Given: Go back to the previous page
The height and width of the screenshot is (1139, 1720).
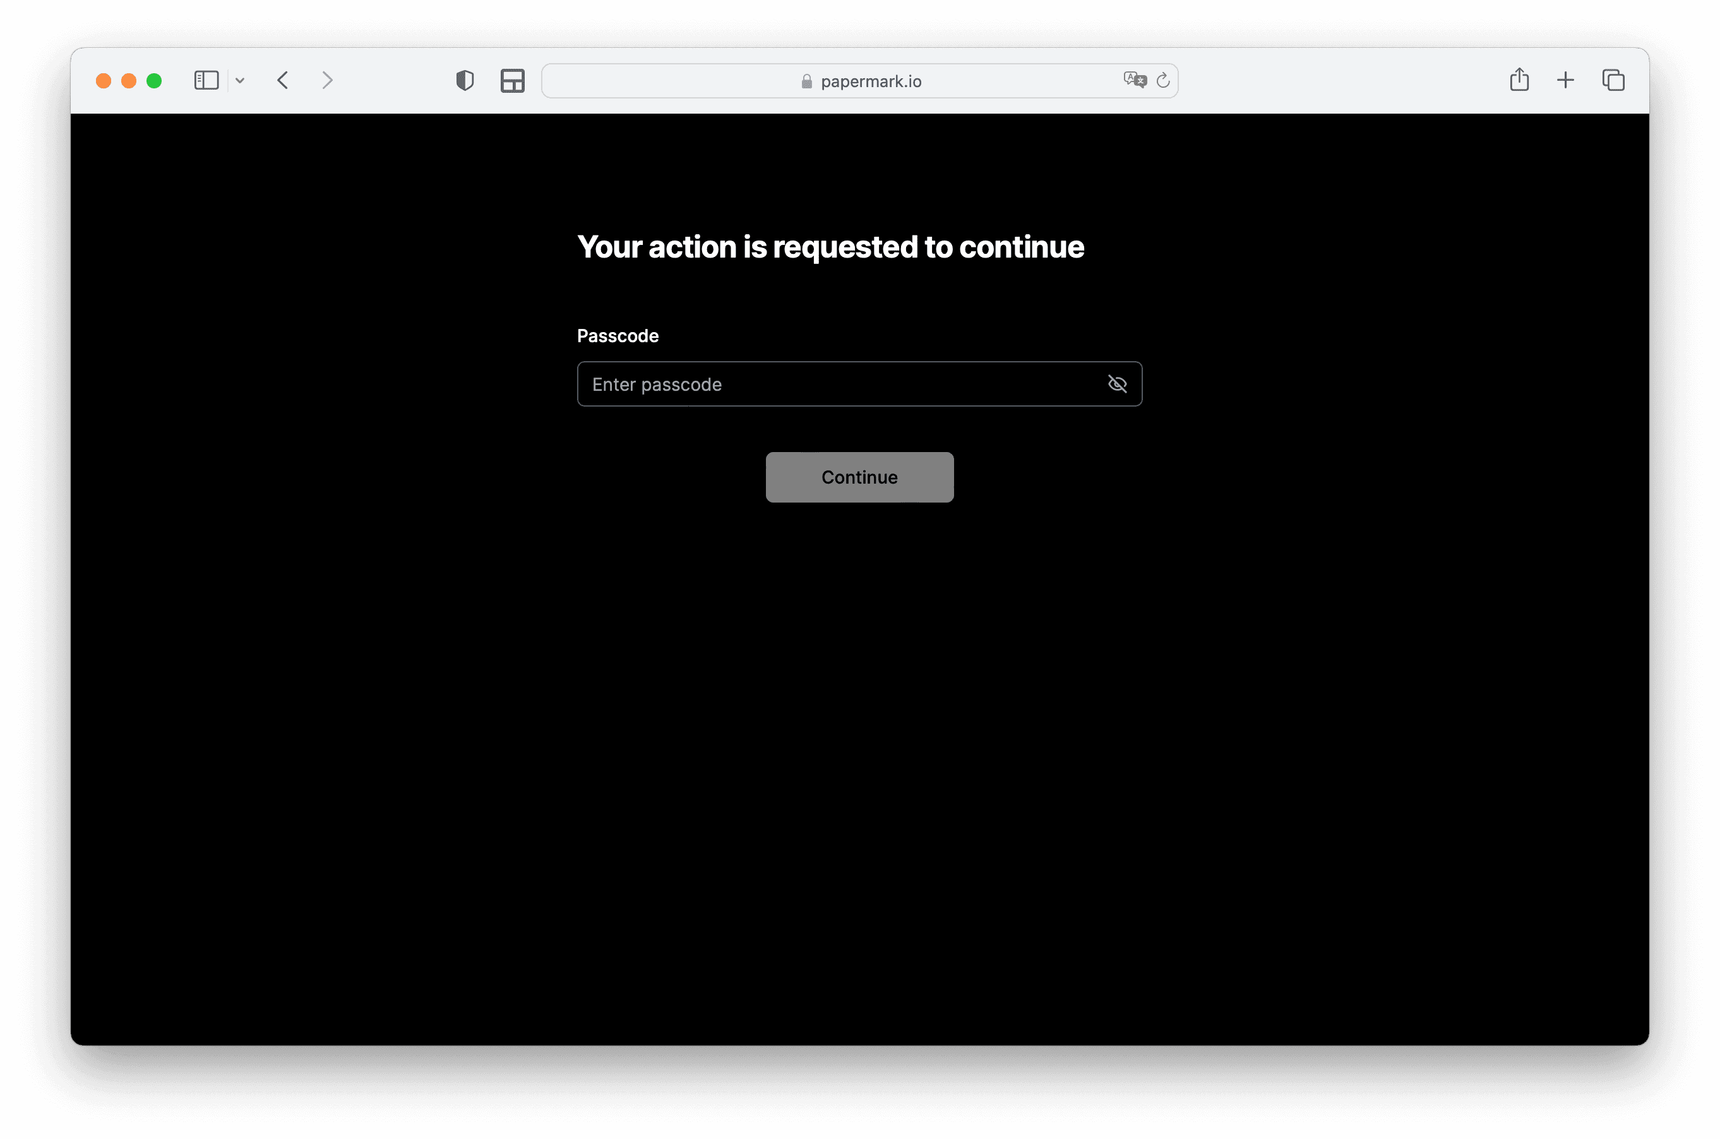Looking at the screenshot, I should coord(284,80).
